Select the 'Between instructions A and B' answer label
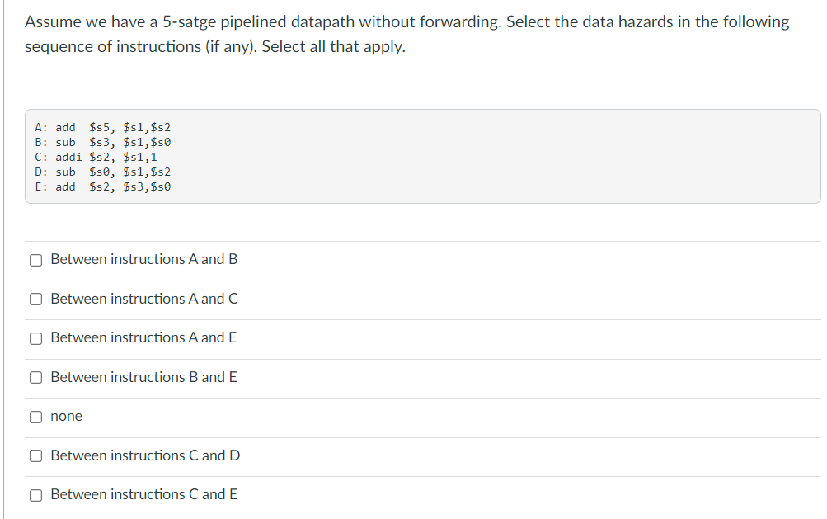The height and width of the screenshot is (519, 827). click(x=144, y=259)
